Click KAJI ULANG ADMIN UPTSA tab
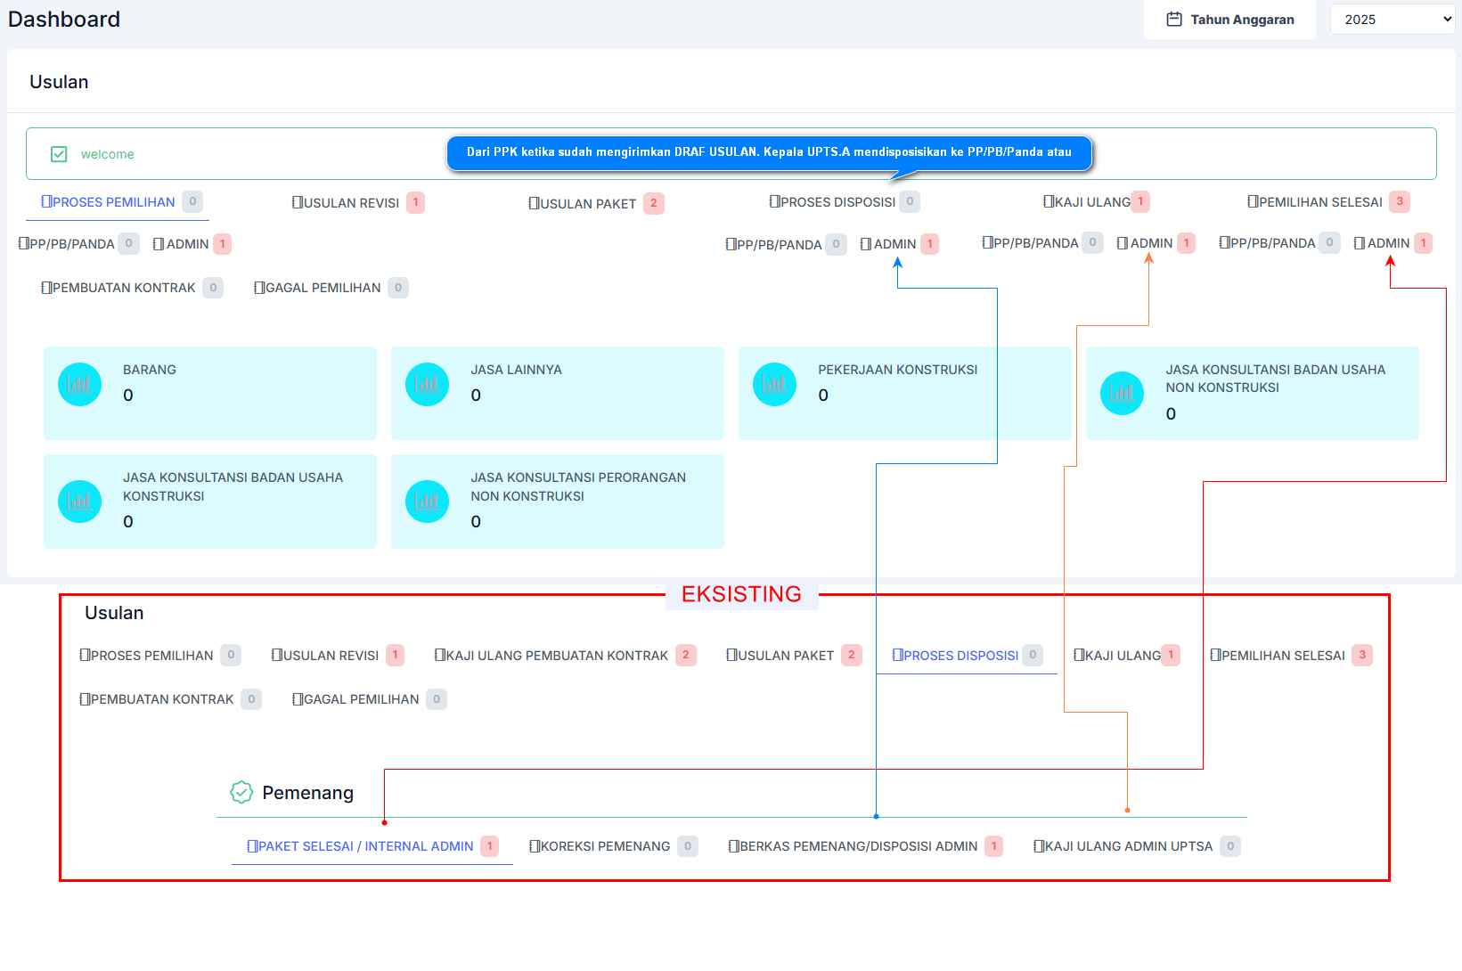 point(1128,846)
